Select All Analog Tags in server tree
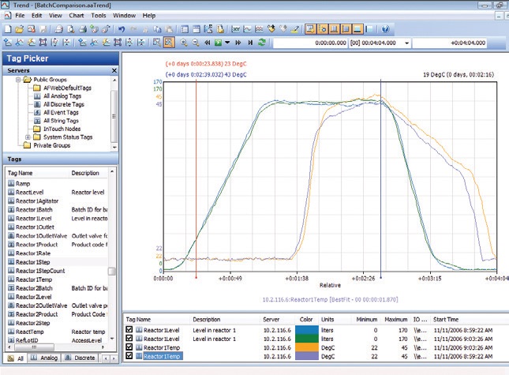 tap(62, 96)
